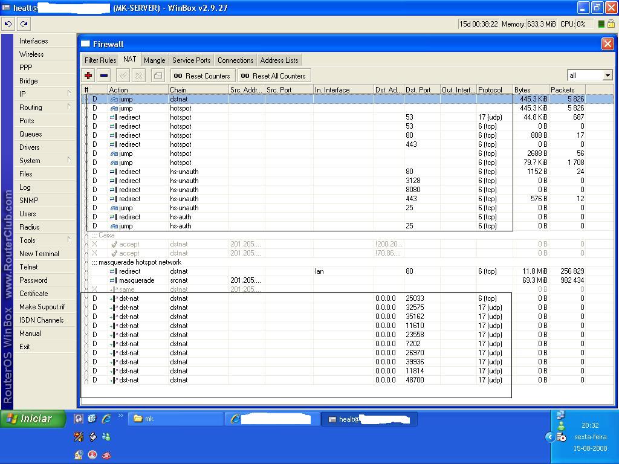Click the redo arrow icon
This screenshot has height=464, width=619.
coord(24,24)
